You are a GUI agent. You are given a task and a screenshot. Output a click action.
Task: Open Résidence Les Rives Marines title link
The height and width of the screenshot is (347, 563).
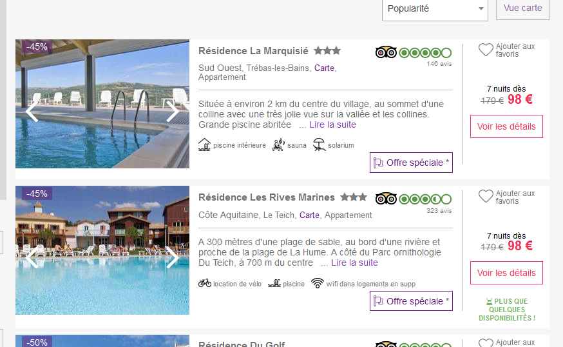coord(267,197)
